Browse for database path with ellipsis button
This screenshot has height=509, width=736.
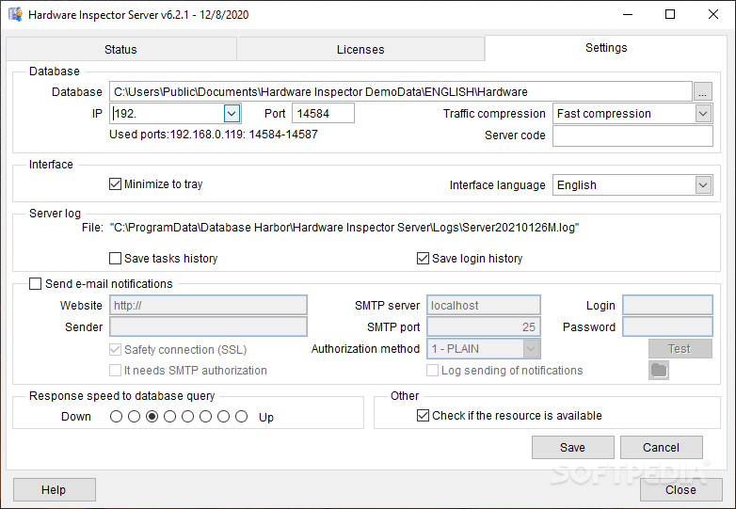coord(703,92)
